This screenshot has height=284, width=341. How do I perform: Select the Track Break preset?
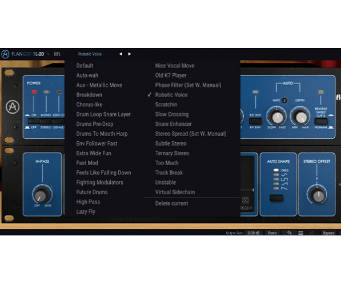click(x=169, y=173)
